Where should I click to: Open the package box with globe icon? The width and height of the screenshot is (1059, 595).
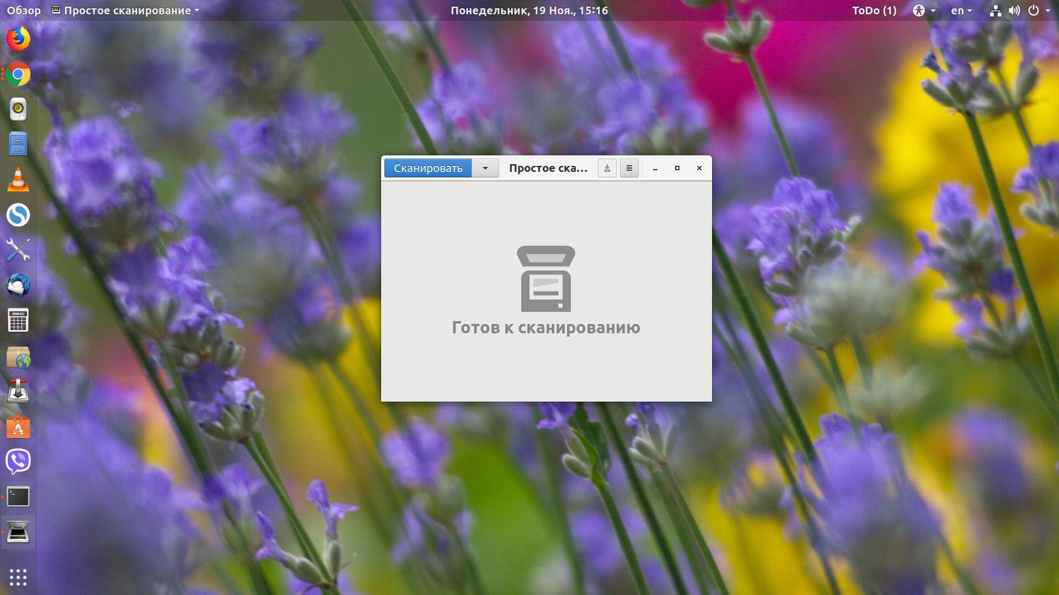pyautogui.click(x=18, y=356)
